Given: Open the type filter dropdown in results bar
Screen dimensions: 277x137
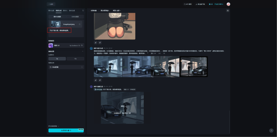Looking at the screenshot, I should [117, 11].
